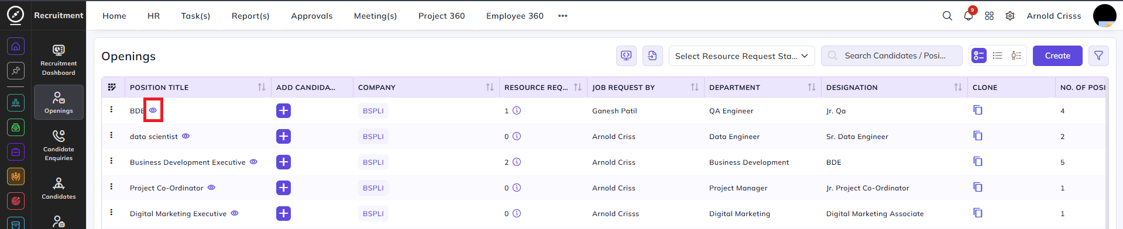Open Employee 360 menu
Viewport: 1123px width, 229px height.
pos(514,16)
